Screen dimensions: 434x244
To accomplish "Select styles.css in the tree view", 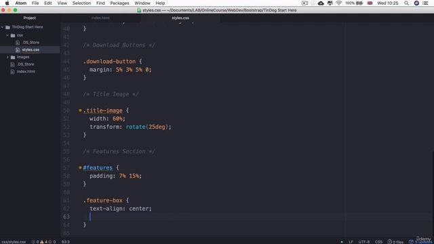I will point(30,49).
